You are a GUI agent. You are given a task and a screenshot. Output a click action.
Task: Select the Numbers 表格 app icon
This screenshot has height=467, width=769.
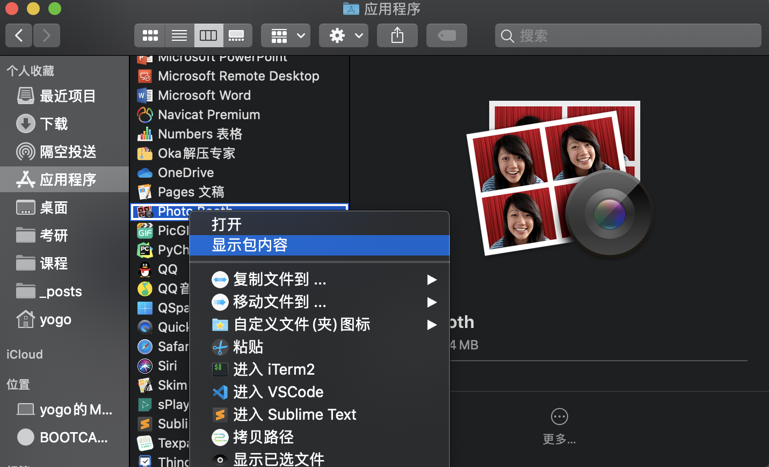click(x=145, y=134)
